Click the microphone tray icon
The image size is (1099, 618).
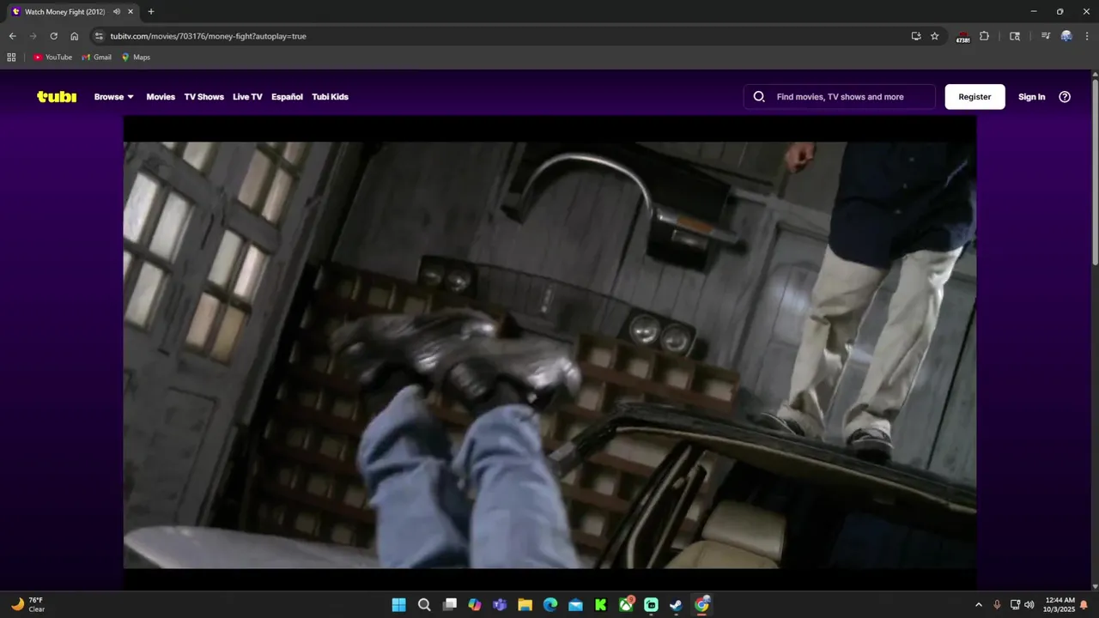[997, 604]
